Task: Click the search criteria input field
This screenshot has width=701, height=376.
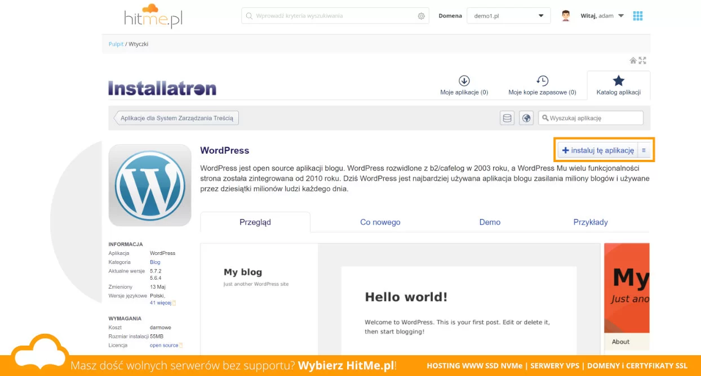Action: [335, 16]
